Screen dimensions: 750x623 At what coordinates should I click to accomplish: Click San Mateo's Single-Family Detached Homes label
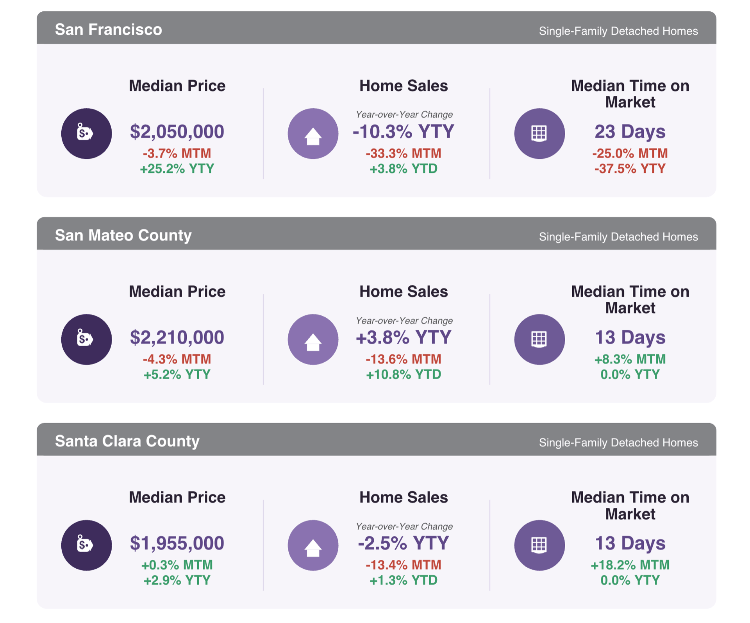coord(618,237)
